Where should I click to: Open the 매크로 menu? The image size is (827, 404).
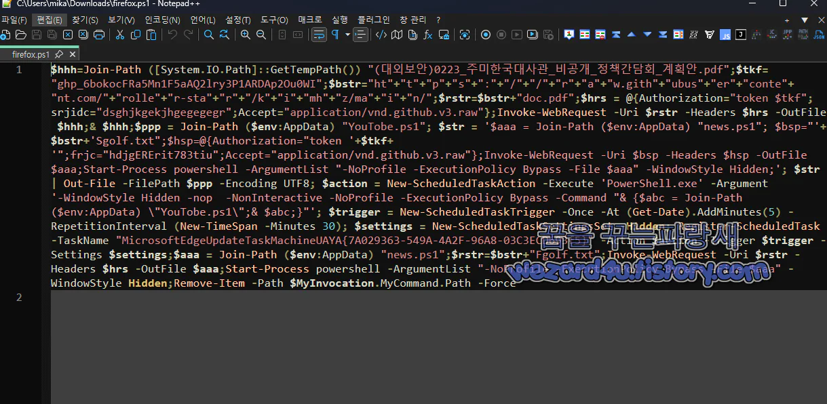click(x=310, y=20)
